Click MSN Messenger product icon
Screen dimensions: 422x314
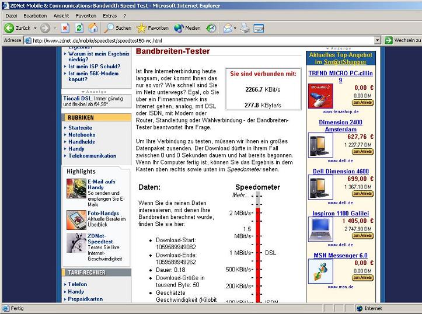pyautogui.click(x=320, y=271)
